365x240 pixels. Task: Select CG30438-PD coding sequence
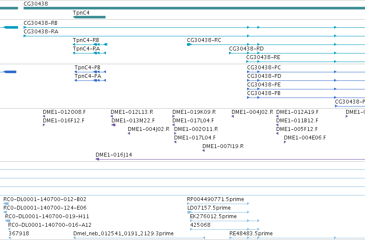306,80
